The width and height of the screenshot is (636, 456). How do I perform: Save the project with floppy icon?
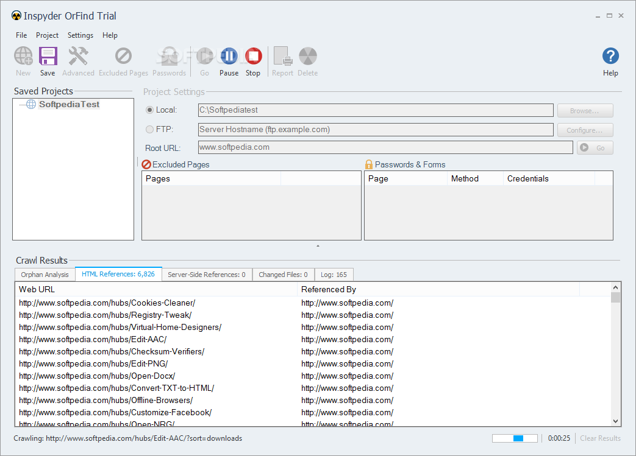click(48, 56)
